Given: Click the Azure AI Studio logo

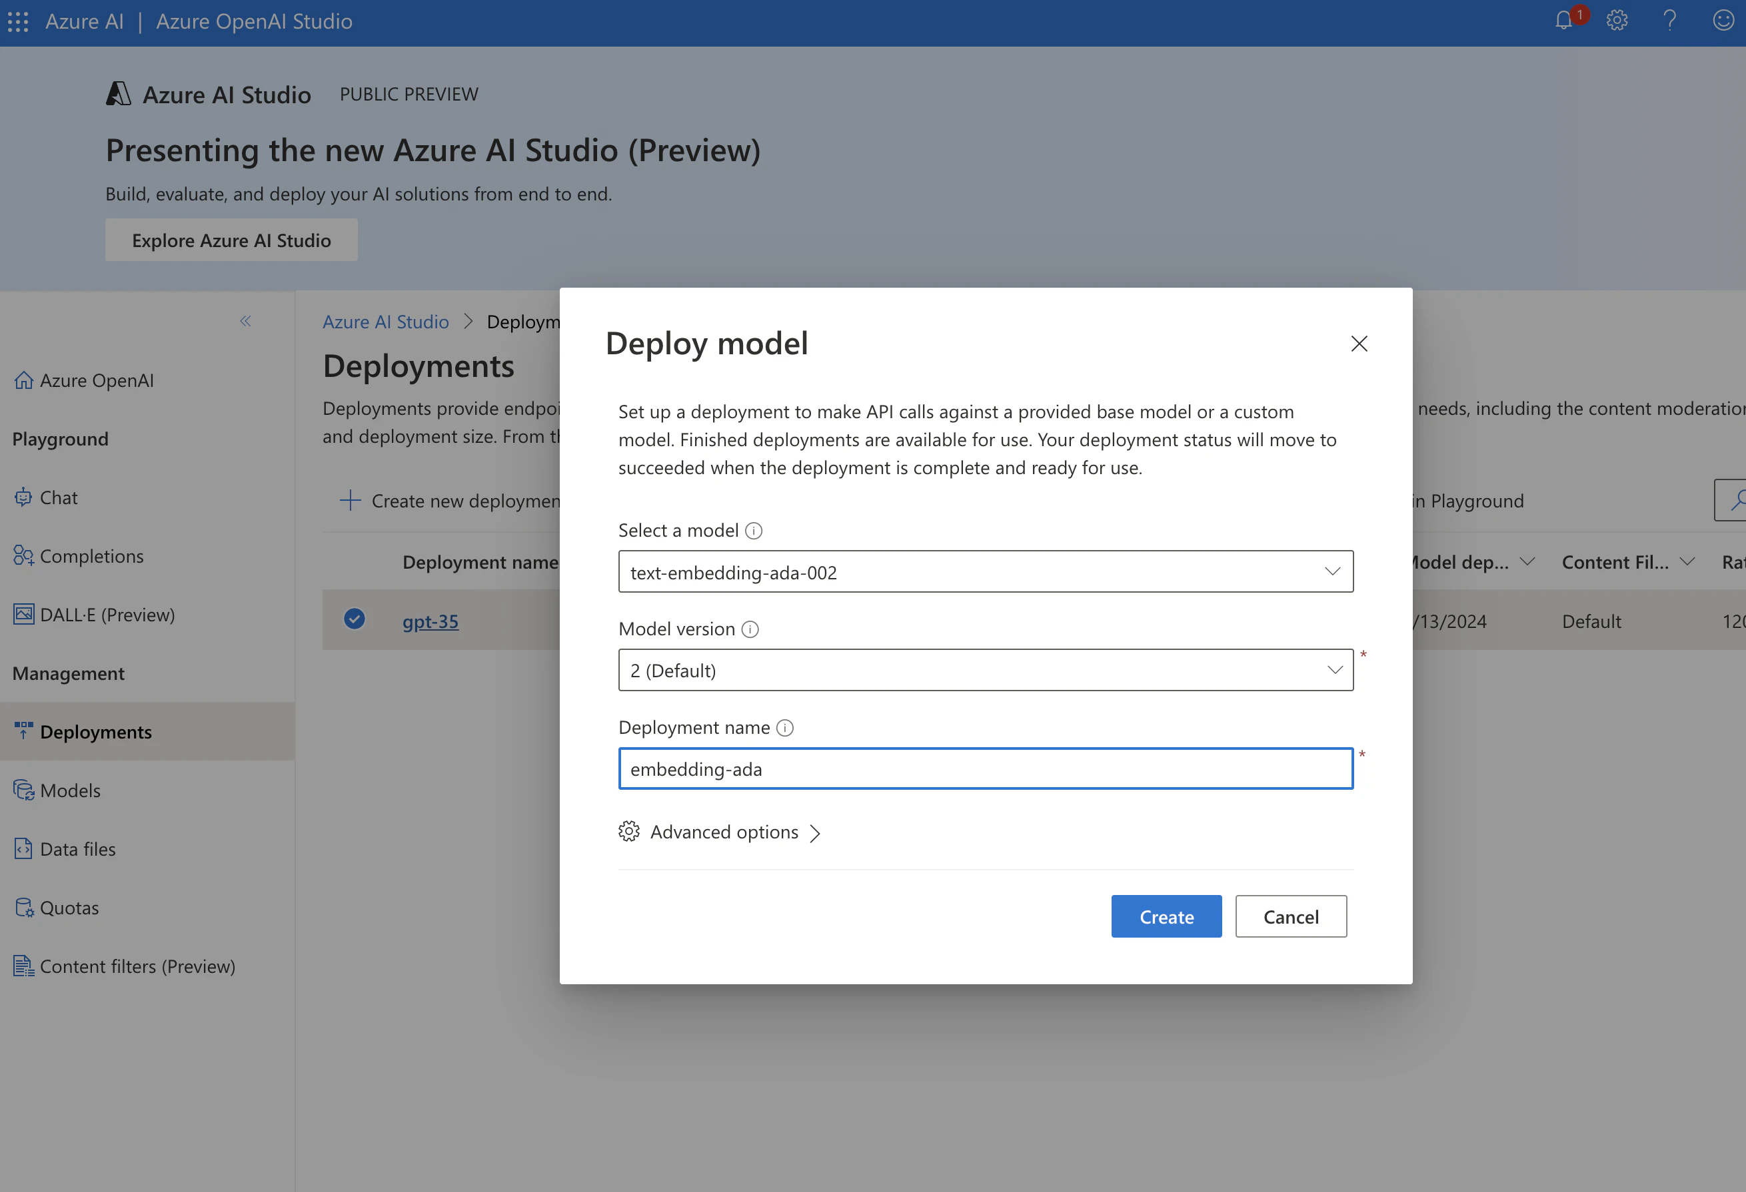Looking at the screenshot, I should (119, 94).
